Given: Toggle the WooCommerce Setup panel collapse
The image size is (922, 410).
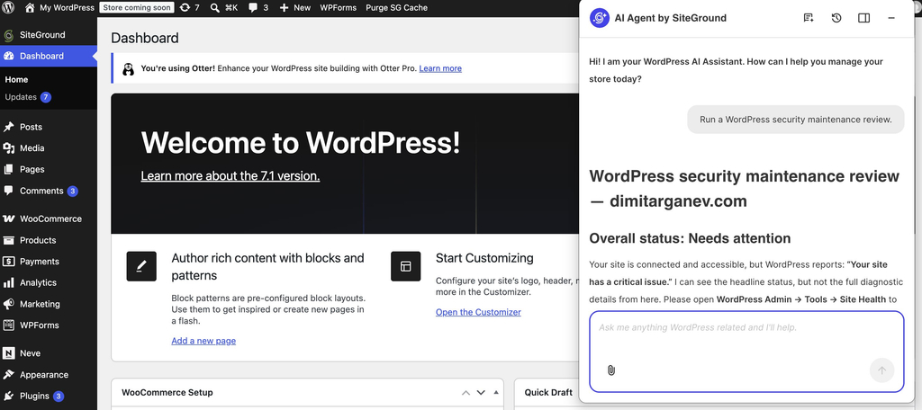Looking at the screenshot, I should tap(496, 392).
